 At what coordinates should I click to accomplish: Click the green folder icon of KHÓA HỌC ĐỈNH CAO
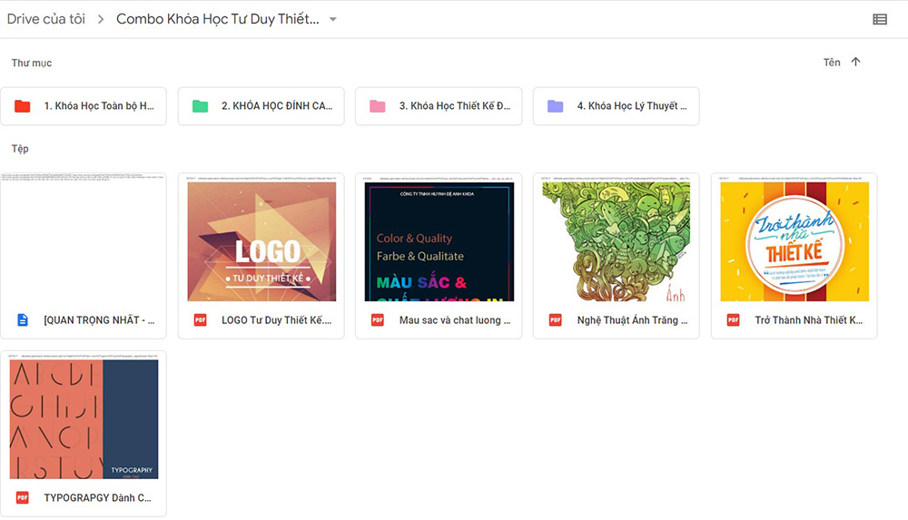pyautogui.click(x=200, y=106)
